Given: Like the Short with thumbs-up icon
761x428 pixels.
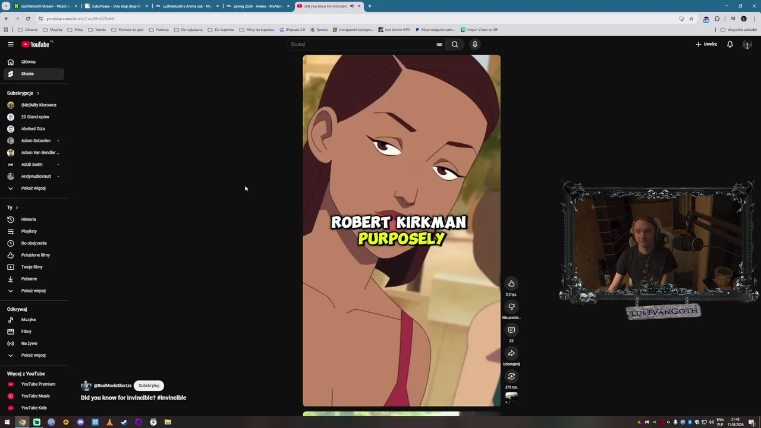Looking at the screenshot, I should [511, 284].
